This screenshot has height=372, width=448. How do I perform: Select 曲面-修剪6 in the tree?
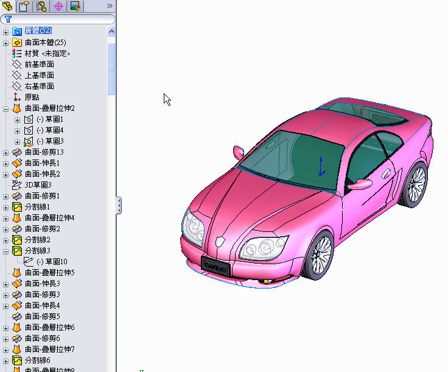[42, 339]
